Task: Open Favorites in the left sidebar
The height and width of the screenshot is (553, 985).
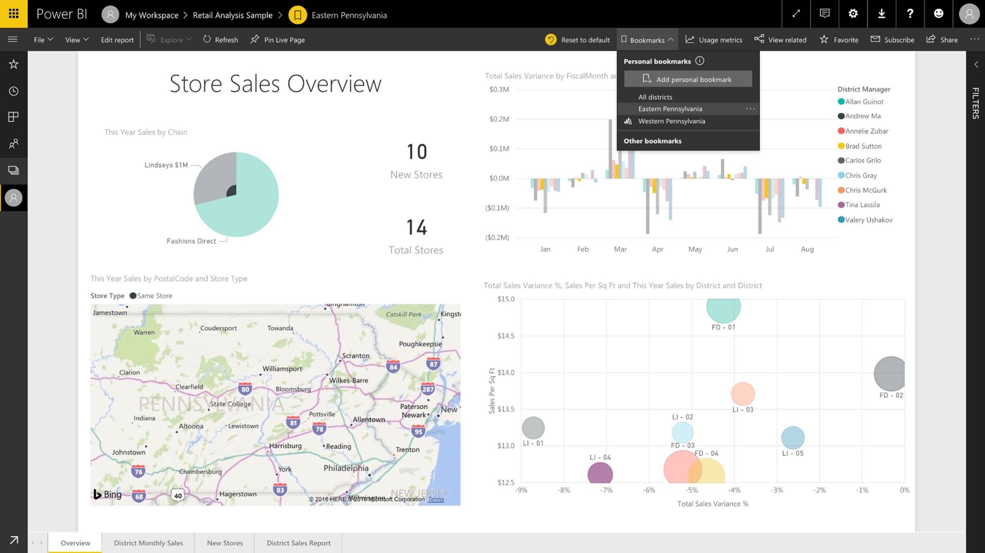Action: [14, 64]
